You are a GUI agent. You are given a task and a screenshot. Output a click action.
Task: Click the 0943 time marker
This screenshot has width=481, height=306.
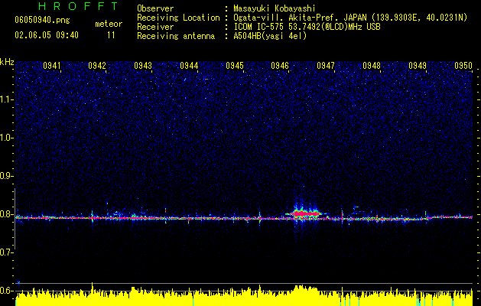point(143,66)
